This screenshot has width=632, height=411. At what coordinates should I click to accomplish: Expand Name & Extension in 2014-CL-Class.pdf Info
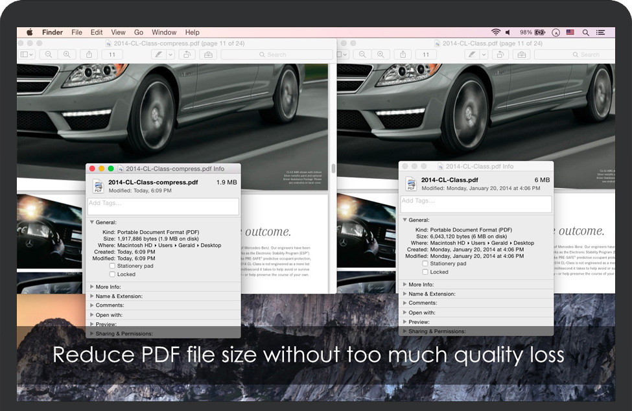point(405,294)
